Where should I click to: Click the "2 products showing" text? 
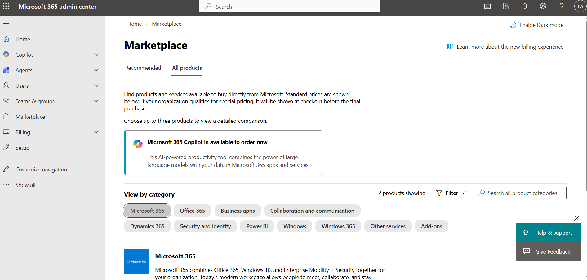click(x=402, y=193)
